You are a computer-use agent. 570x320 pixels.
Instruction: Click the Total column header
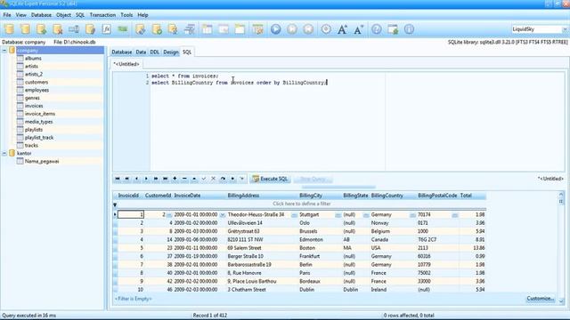tap(472, 196)
